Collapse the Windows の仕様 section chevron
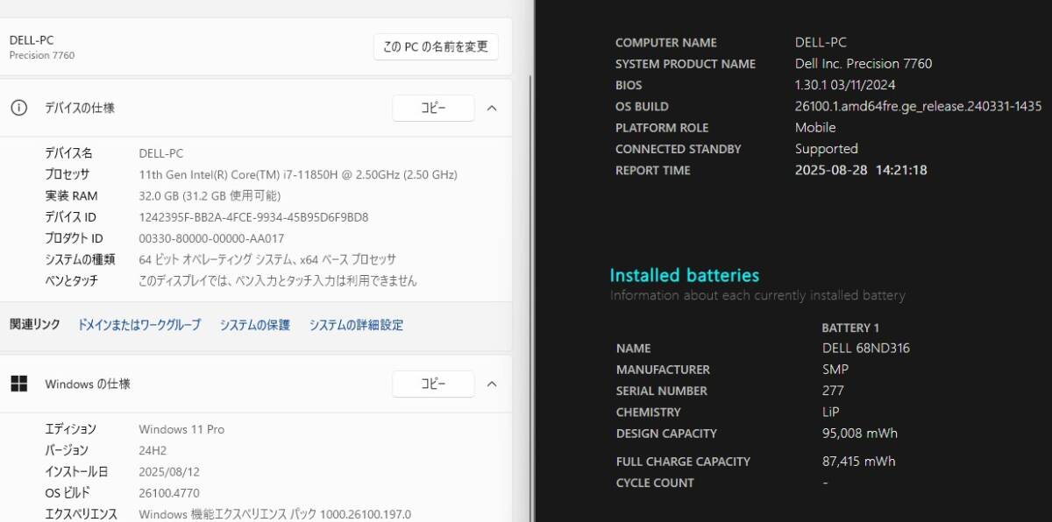Image resolution: width=1052 pixels, height=522 pixels. [x=492, y=384]
